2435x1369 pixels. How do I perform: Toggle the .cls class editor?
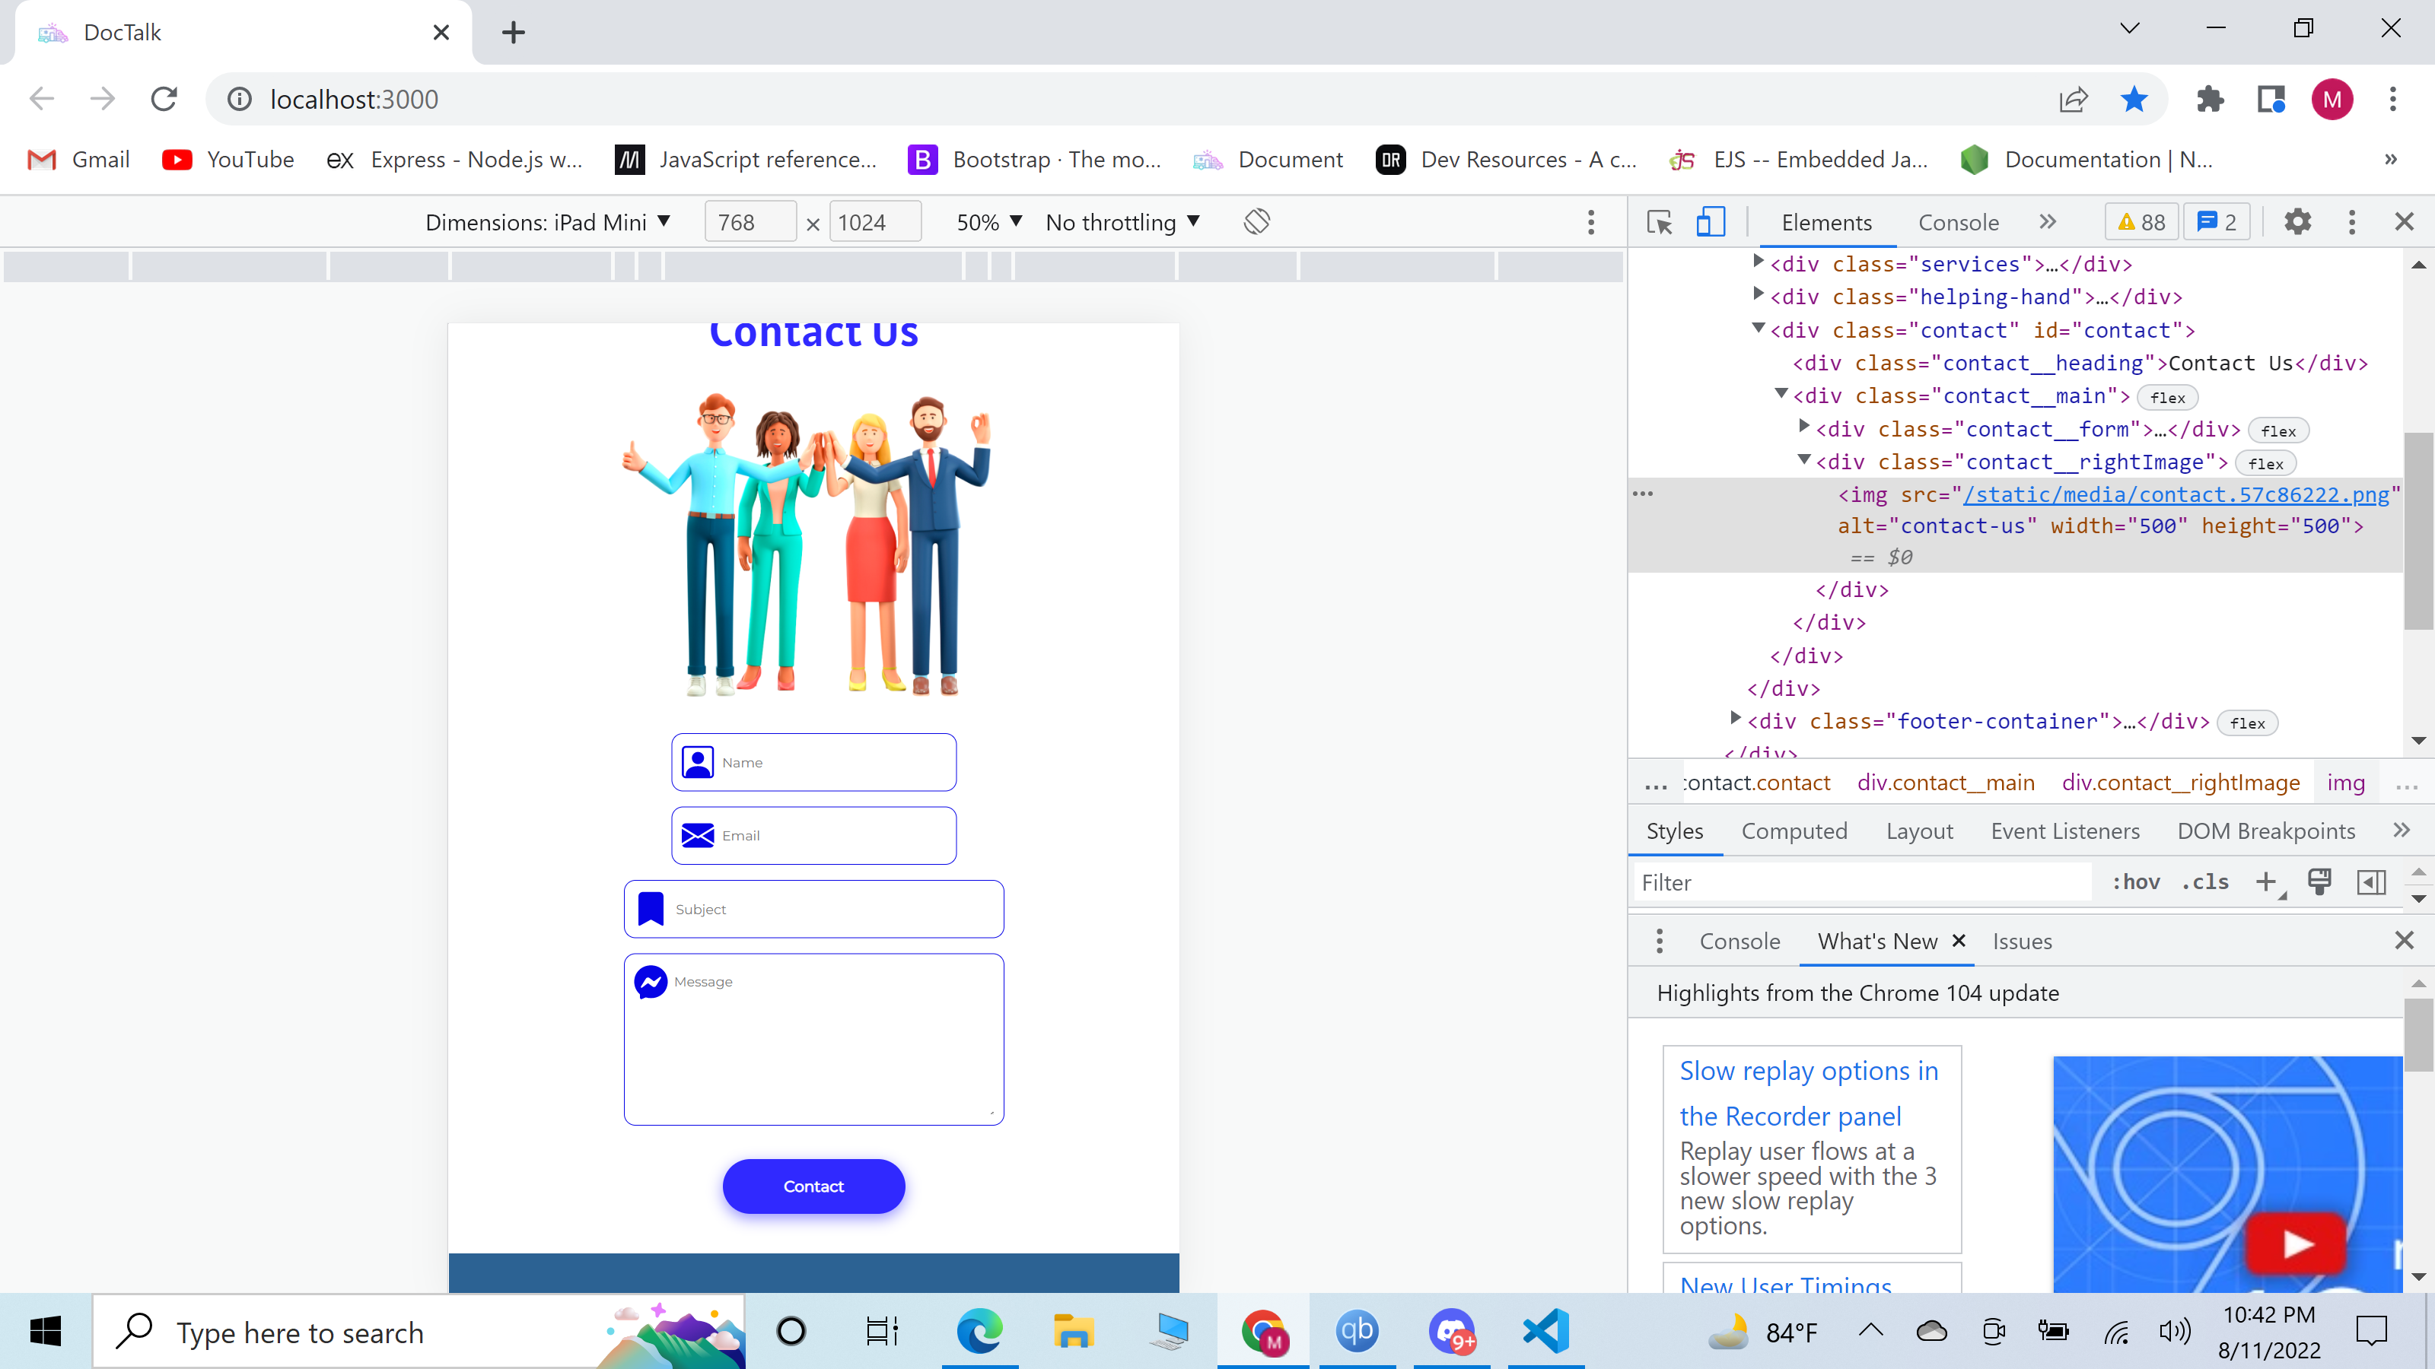coord(2205,881)
